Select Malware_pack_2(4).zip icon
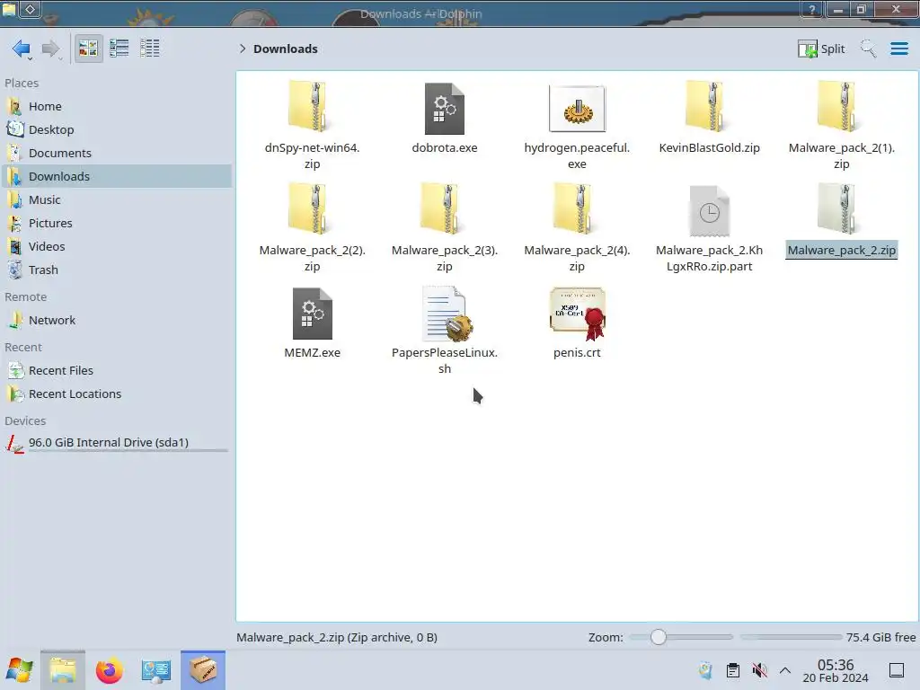Screen dimensions: 920x690 click(x=572, y=209)
